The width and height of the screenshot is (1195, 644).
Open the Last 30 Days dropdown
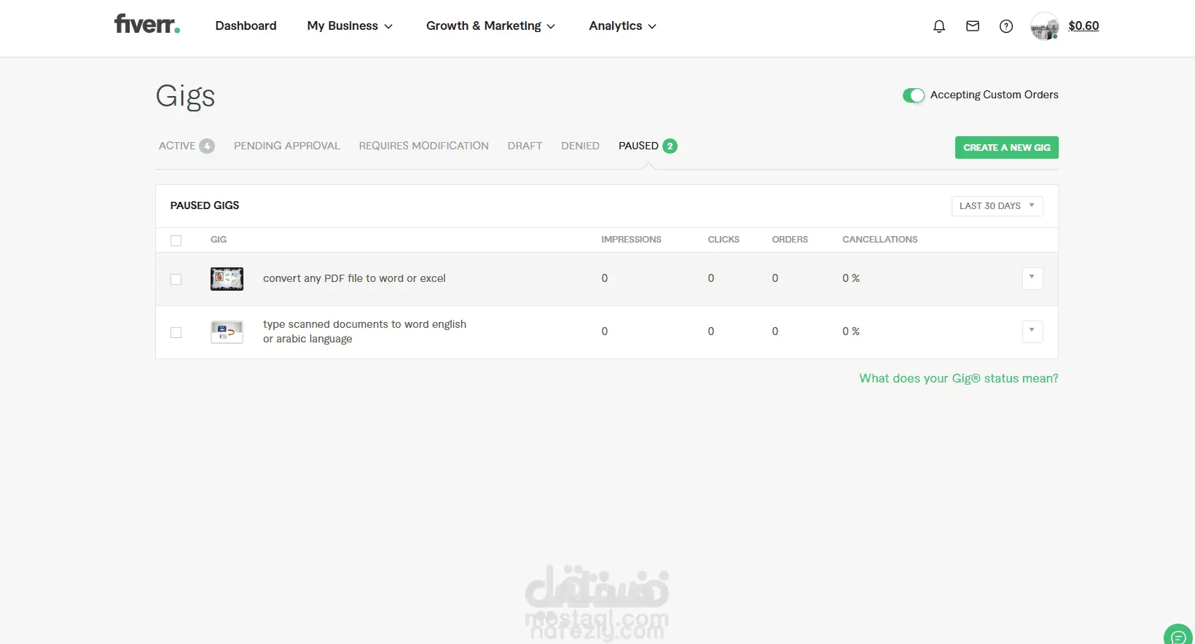[997, 206]
